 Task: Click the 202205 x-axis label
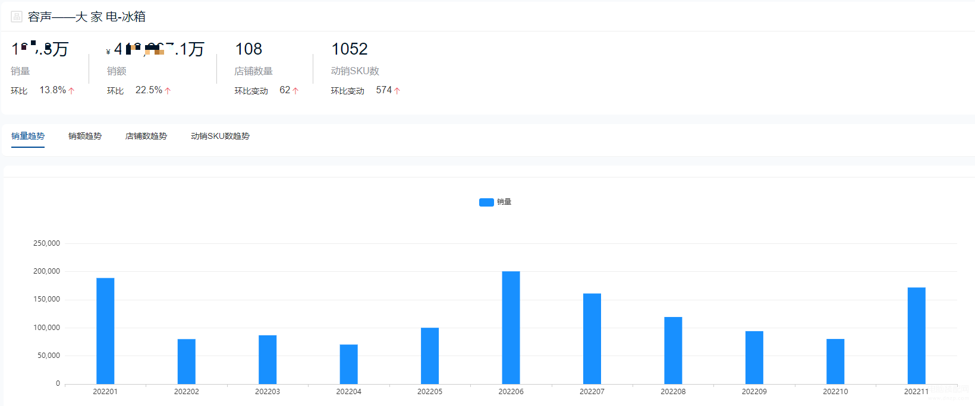(430, 392)
